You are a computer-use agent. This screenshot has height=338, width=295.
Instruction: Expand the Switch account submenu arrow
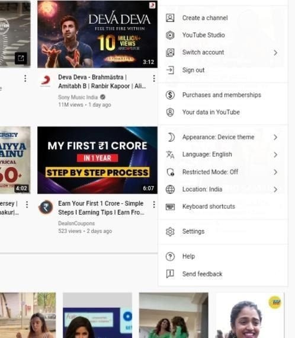275,53
